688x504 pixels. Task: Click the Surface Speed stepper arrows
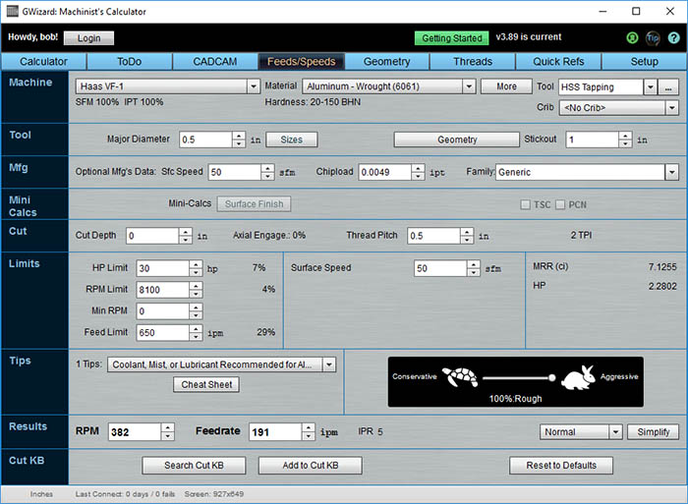click(x=474, y=268)
